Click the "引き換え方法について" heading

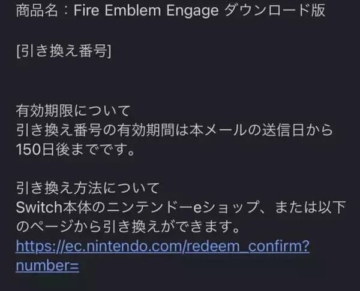(x=88, y=189)
